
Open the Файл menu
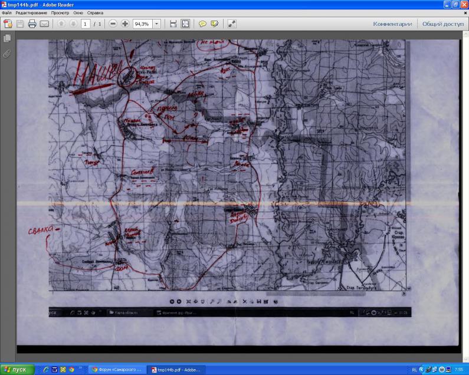coord(7,12)
